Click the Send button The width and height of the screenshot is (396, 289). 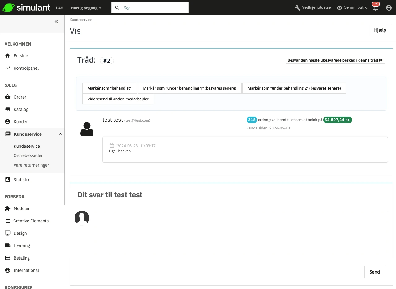(x=374, y=272)
